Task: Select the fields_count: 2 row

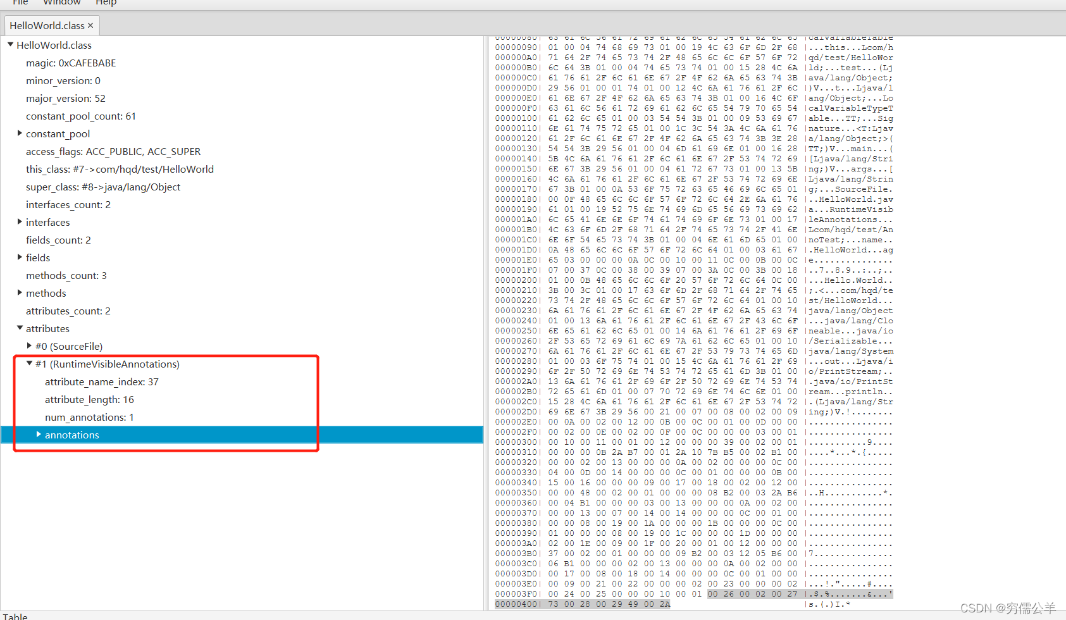Action: [58, 240]
